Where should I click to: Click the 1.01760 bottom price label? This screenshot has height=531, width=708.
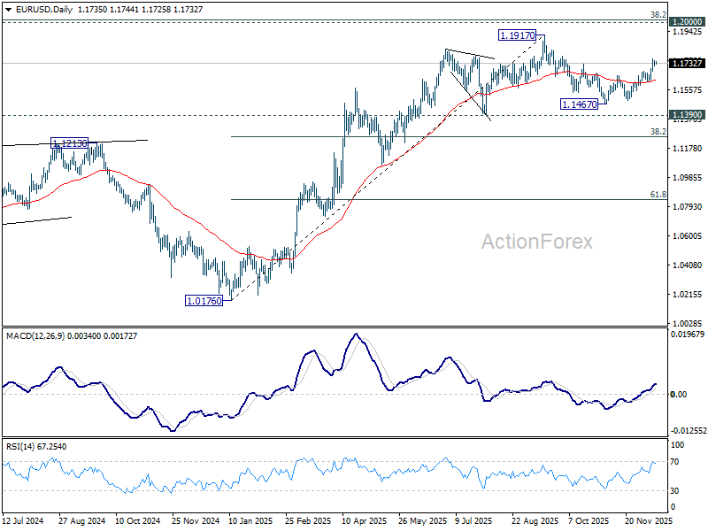coord(204,301)
